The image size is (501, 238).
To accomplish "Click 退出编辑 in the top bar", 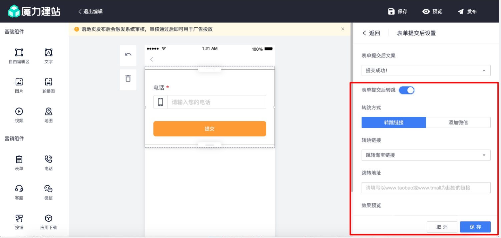I will 92,11.
